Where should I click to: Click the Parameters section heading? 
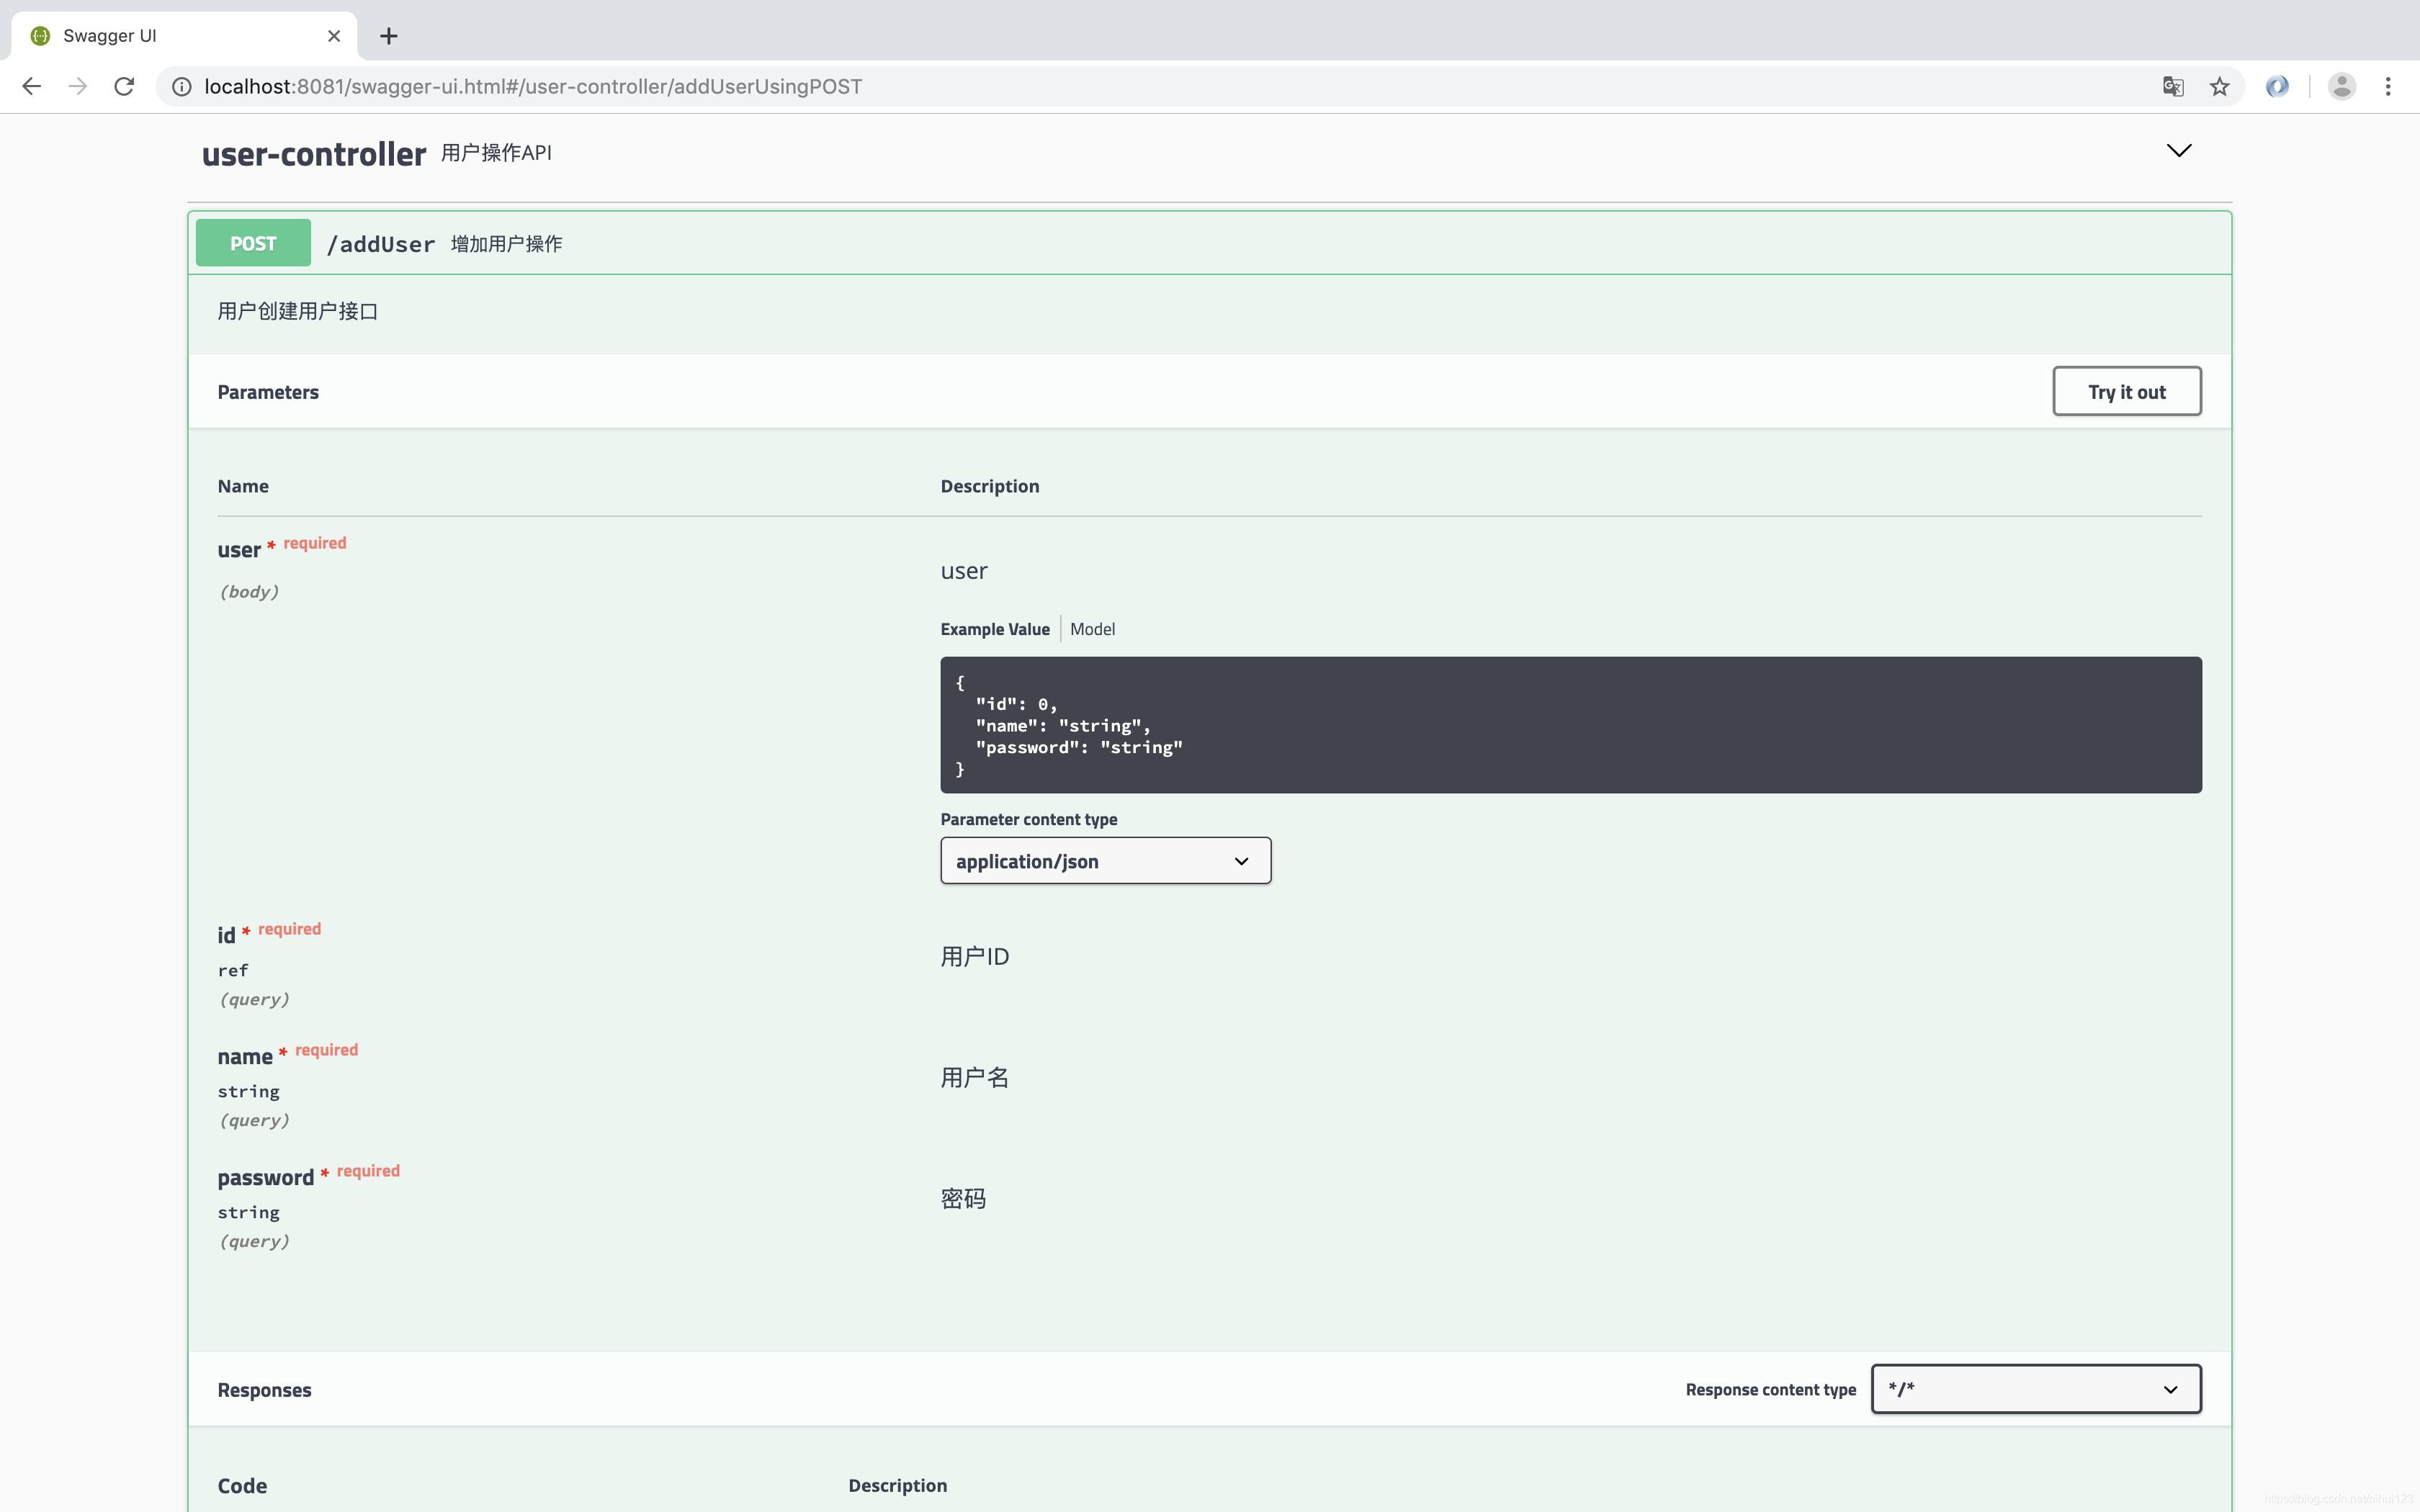click(268, 392)
